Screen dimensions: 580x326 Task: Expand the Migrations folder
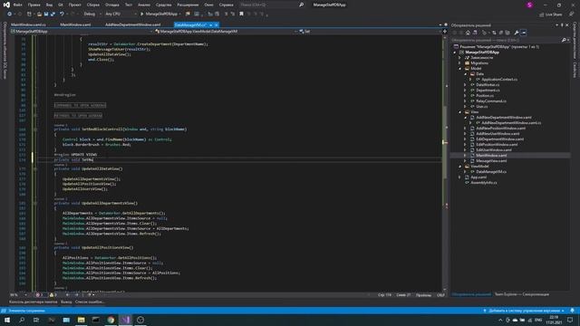coord(460,63)
